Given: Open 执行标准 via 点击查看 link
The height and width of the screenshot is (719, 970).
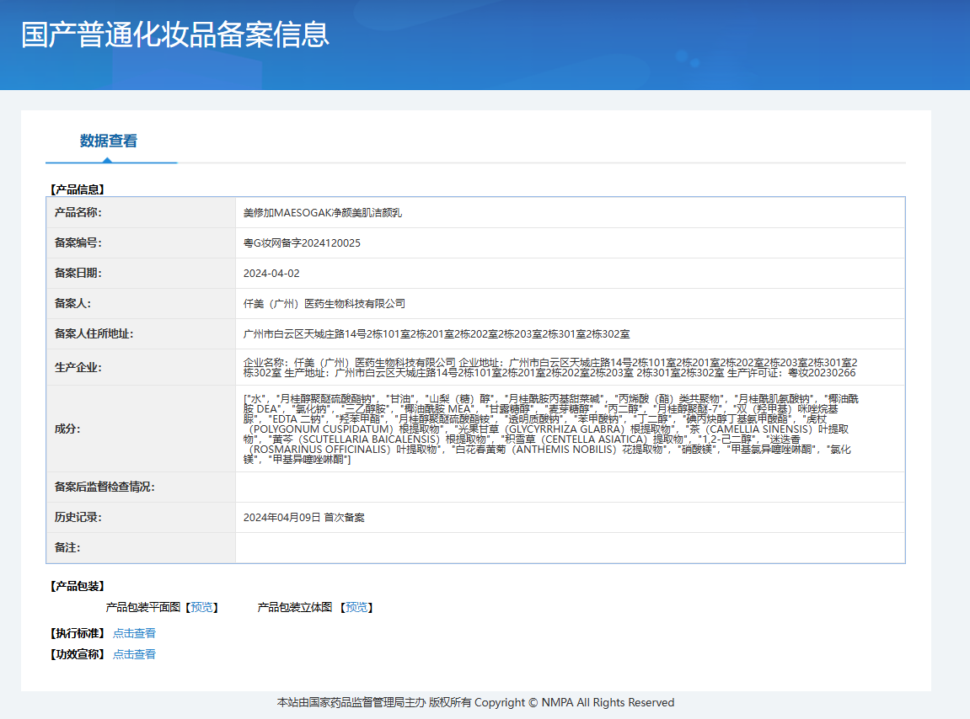Looking at the screenshot, I should (134, 633).
